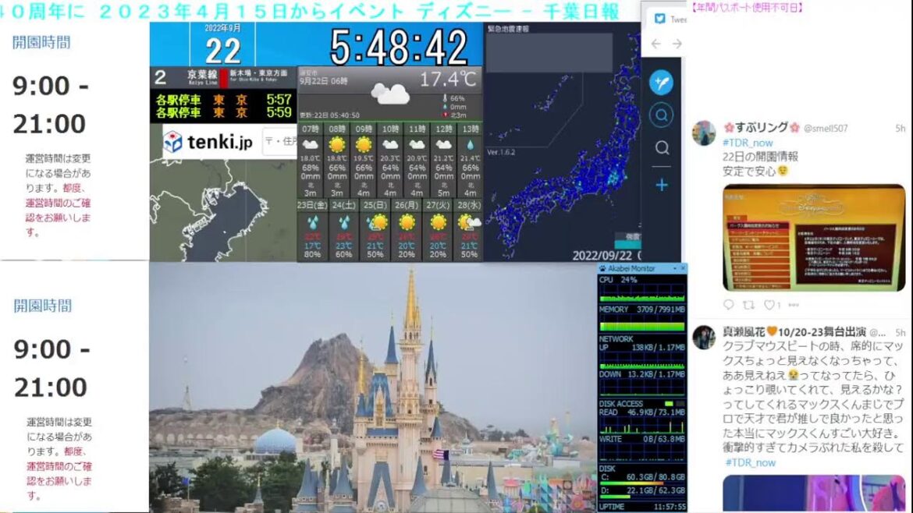Click the C: disk usage bar

coord(642,484)
